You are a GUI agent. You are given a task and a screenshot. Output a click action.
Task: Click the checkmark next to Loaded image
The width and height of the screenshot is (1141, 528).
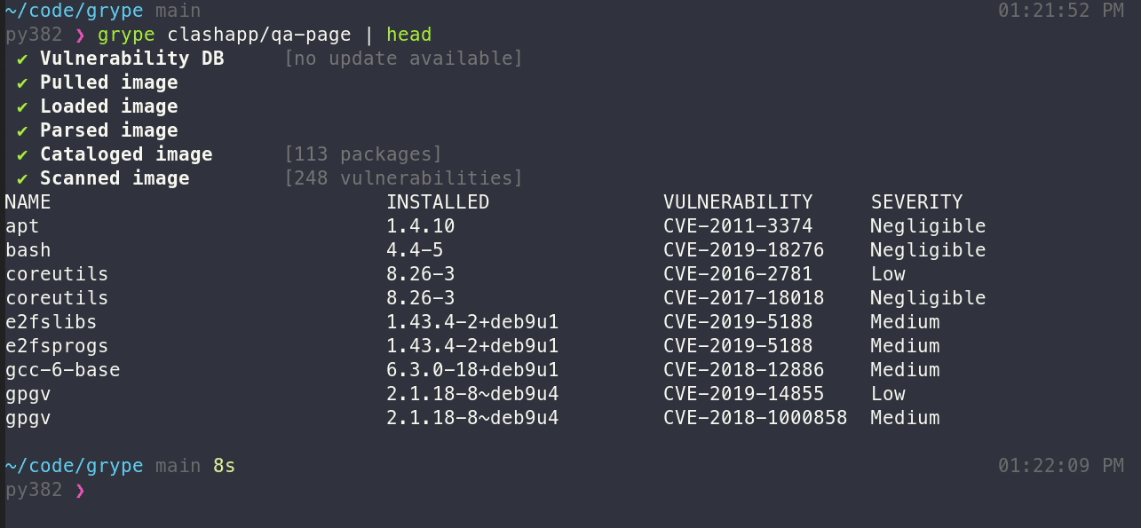click(x=22, y=106)
